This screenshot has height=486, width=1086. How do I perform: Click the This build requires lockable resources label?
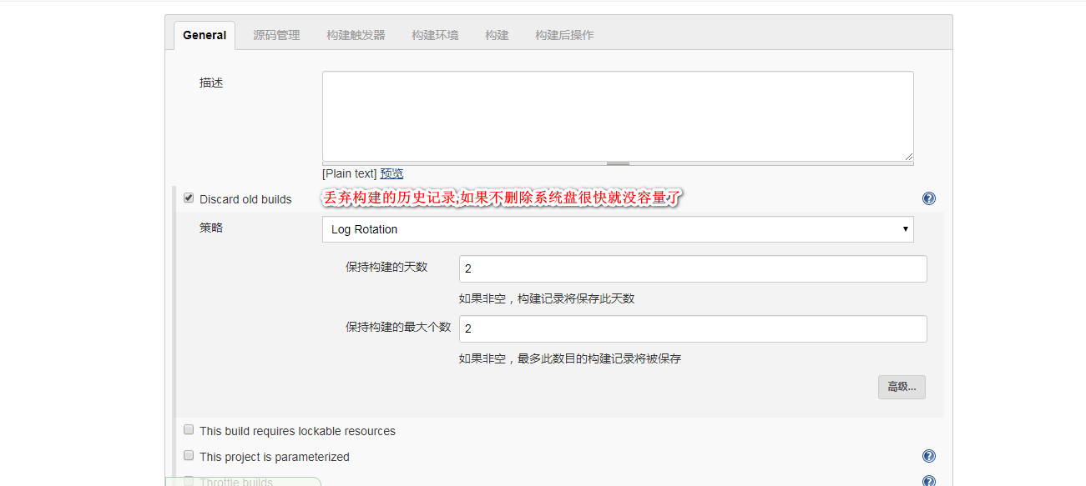(297, 431)
